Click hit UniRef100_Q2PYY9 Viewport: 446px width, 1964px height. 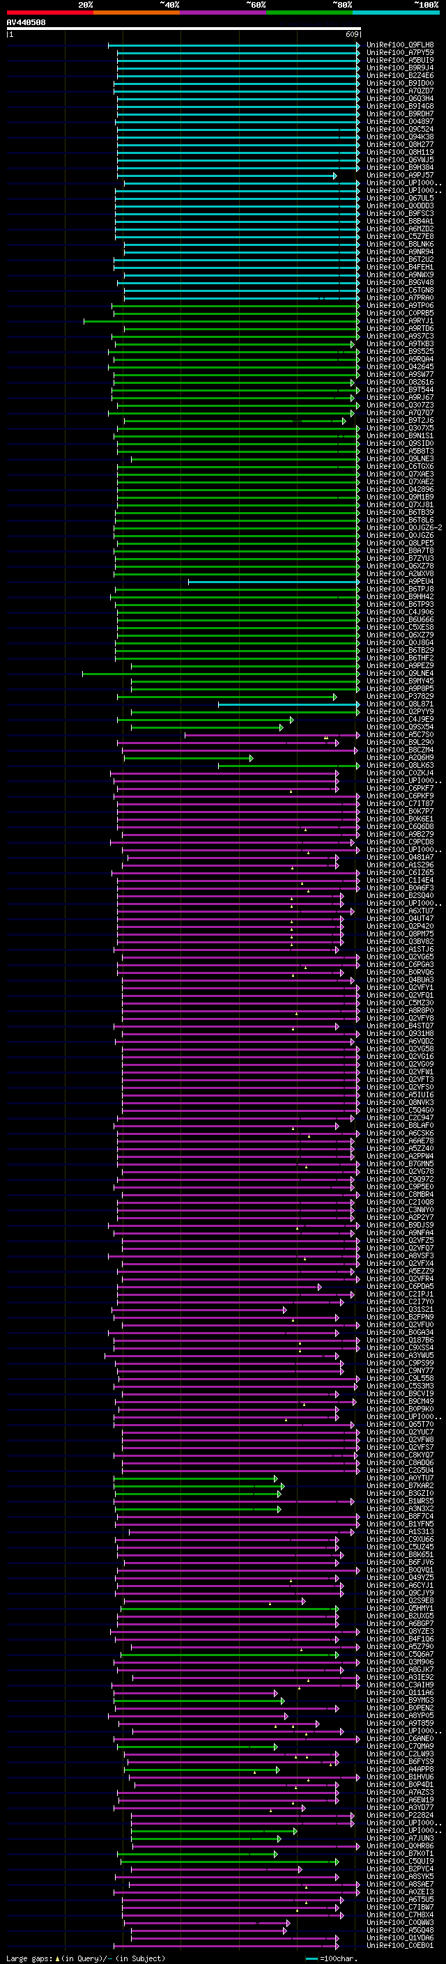400,711
